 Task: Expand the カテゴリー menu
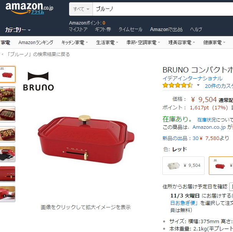coord(18,30)
